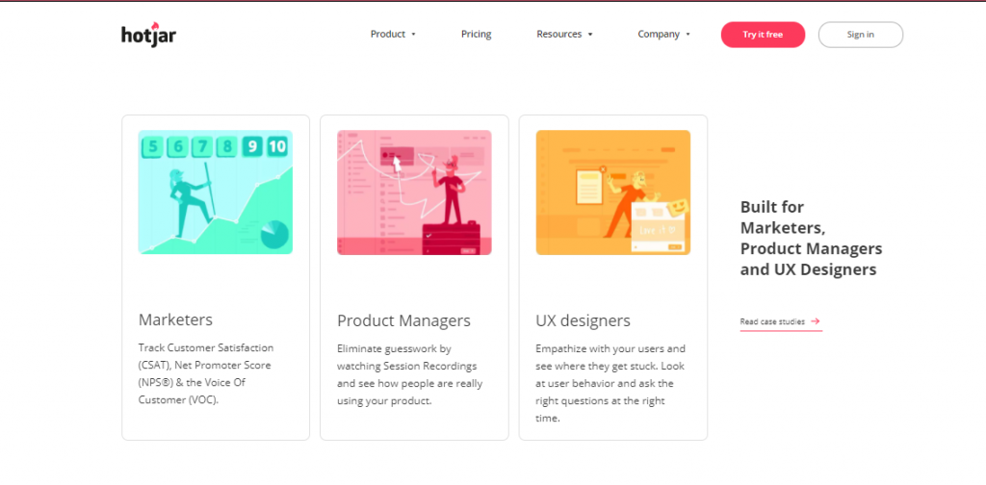Go to the Pricing page
This screenshot has width=986, height=485.
click(476, 35)
